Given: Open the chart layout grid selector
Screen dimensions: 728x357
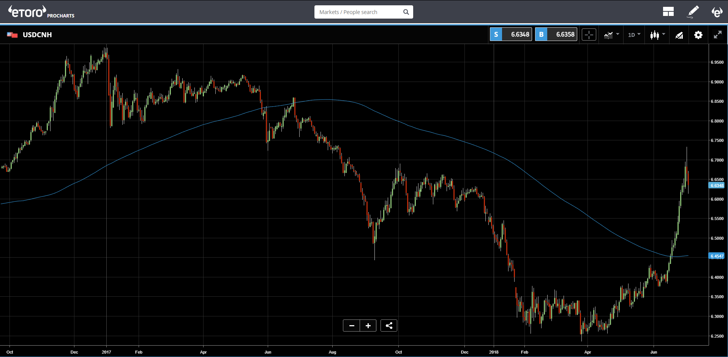Looking at the screenshot, I should pyautogui.click(x=668, y=12).
